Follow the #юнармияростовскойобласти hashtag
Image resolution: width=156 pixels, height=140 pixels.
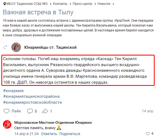pyautogui.click(x=32, y=102)
